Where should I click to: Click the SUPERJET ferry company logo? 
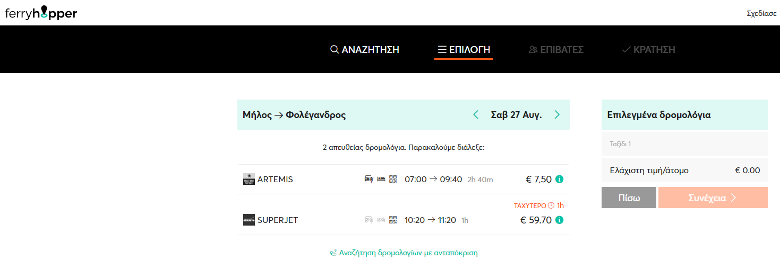(x=248, y=220)
